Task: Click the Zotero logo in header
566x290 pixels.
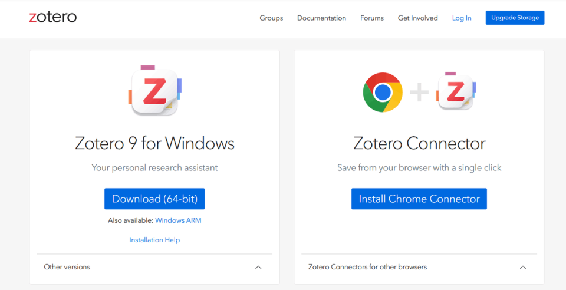Action: click(x=52, y=17)
